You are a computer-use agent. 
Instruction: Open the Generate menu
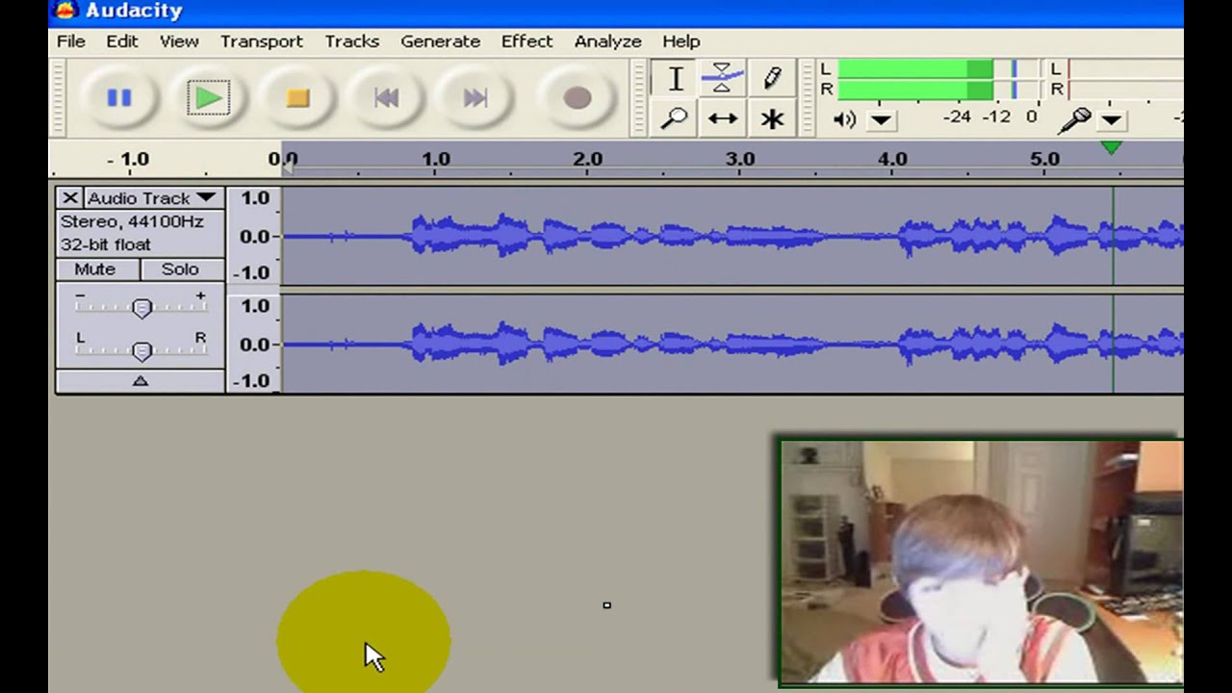coord(440,41)
